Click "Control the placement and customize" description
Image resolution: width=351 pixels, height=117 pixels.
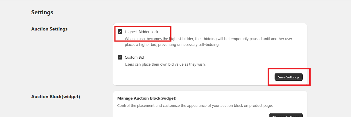coord(195,105)
